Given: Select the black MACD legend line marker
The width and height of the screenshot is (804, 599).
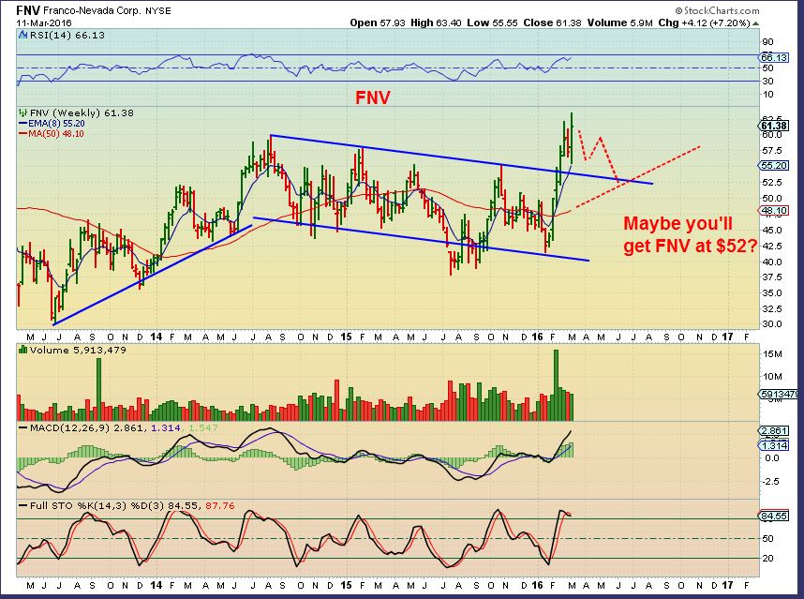Looking at the screenshot, I should pyautogui.click(x=22, y=427).
